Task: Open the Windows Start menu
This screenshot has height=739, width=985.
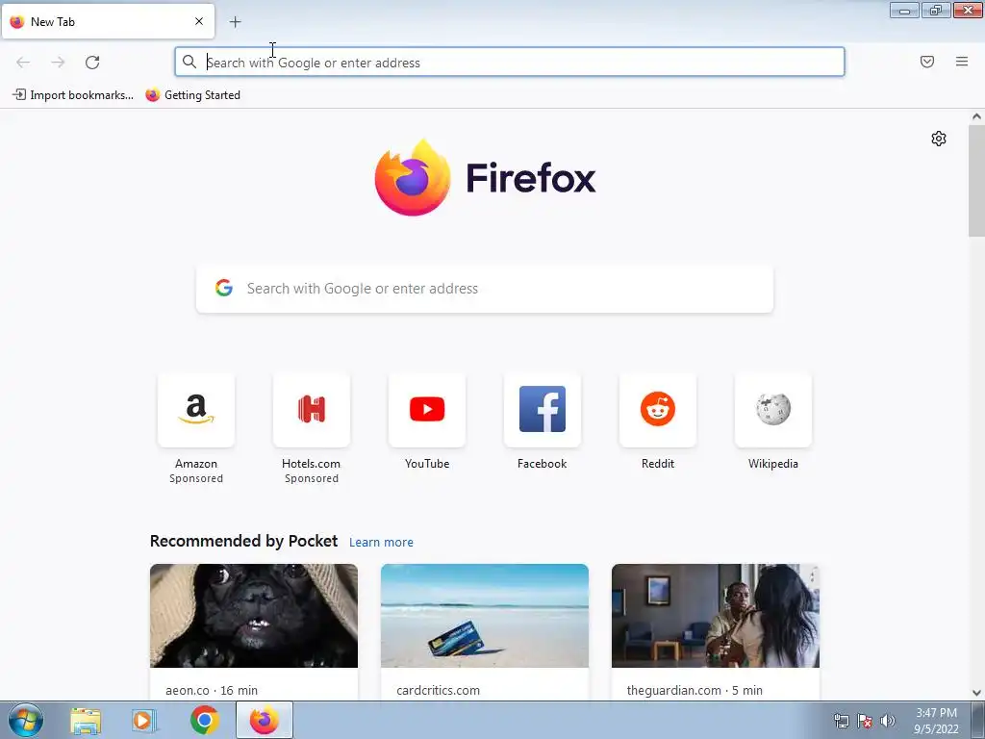Action: [x=26, y=720]
